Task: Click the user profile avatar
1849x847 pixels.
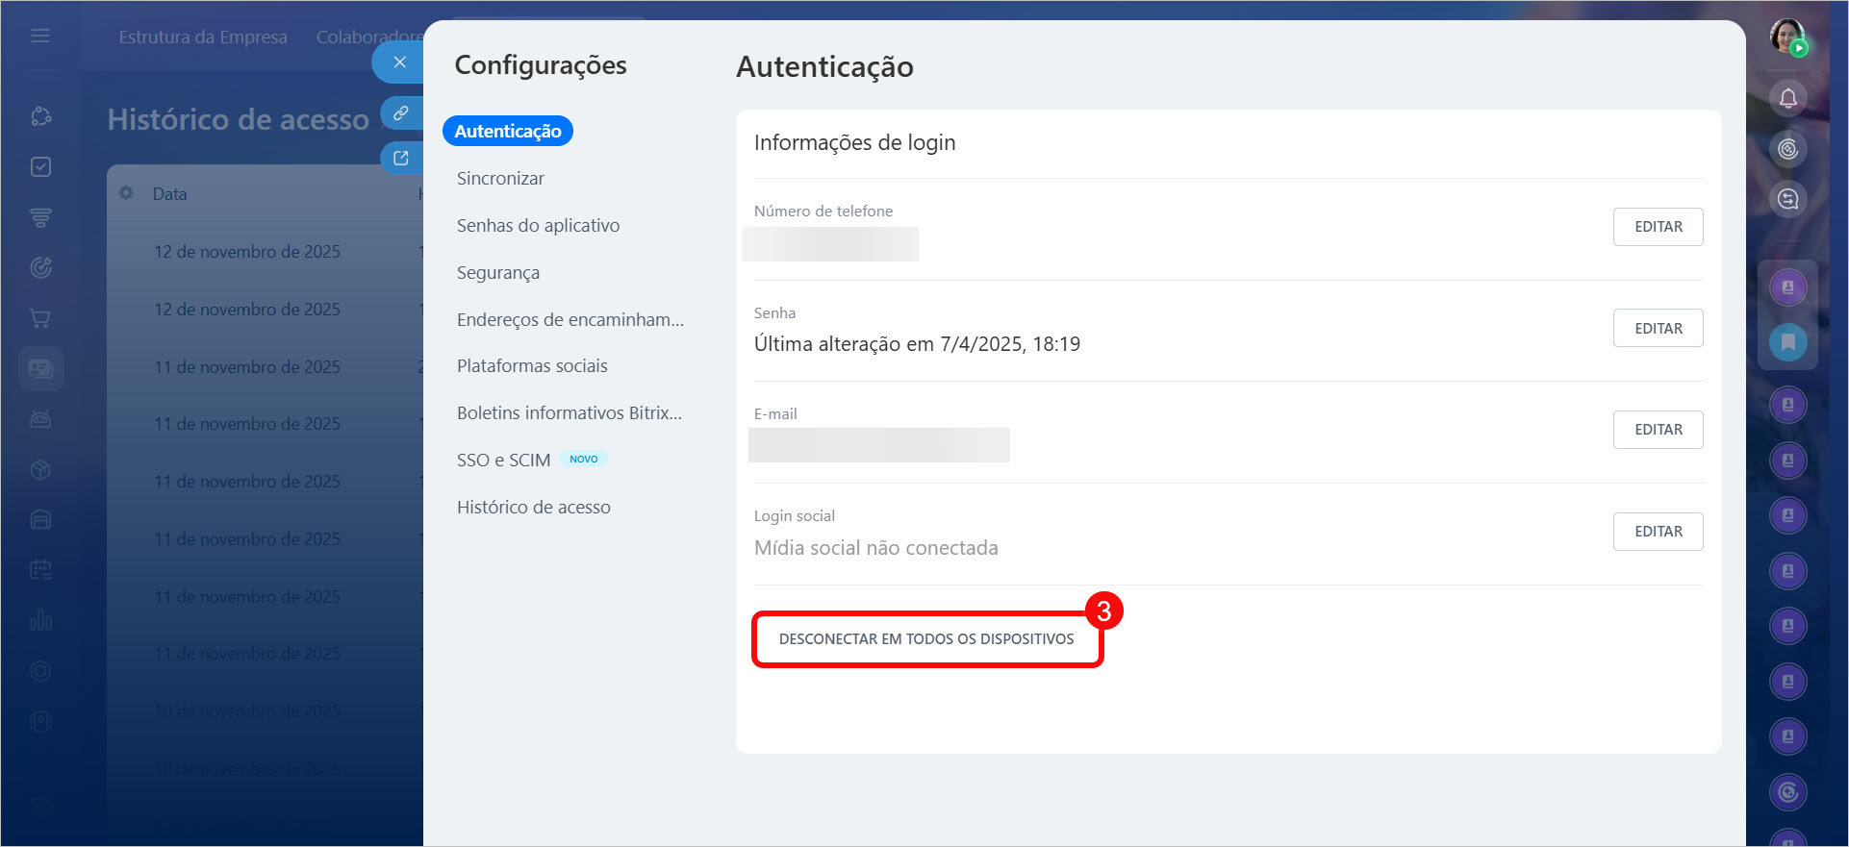Action: pyautogui.click(x=1787, y=37)
